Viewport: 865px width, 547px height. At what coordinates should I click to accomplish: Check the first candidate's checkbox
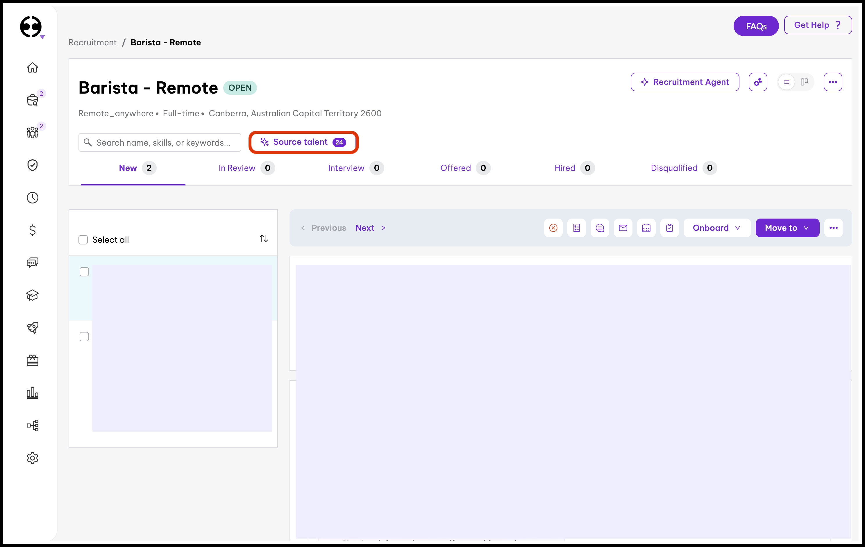point(84,272)
